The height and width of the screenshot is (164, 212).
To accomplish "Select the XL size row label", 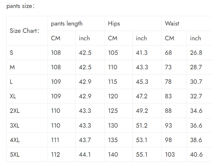I will tap(13, 96).
